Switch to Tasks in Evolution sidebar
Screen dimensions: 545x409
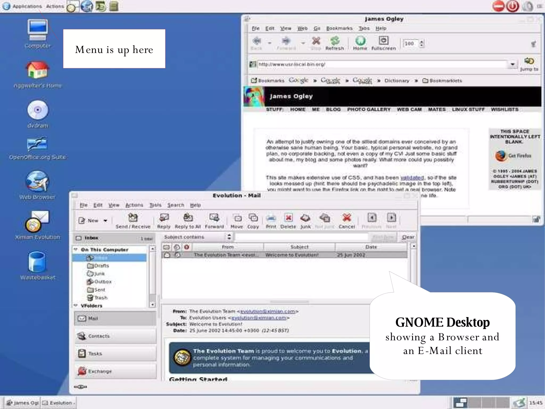[x=115, y=354]
